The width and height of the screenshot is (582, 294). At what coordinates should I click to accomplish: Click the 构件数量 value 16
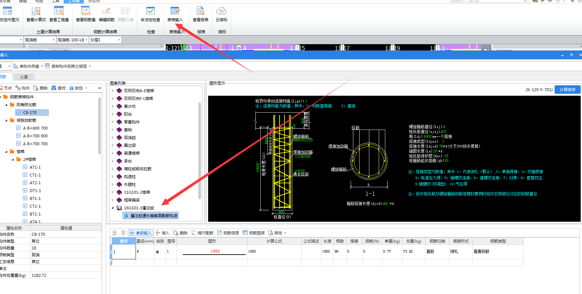click(66, 248)
